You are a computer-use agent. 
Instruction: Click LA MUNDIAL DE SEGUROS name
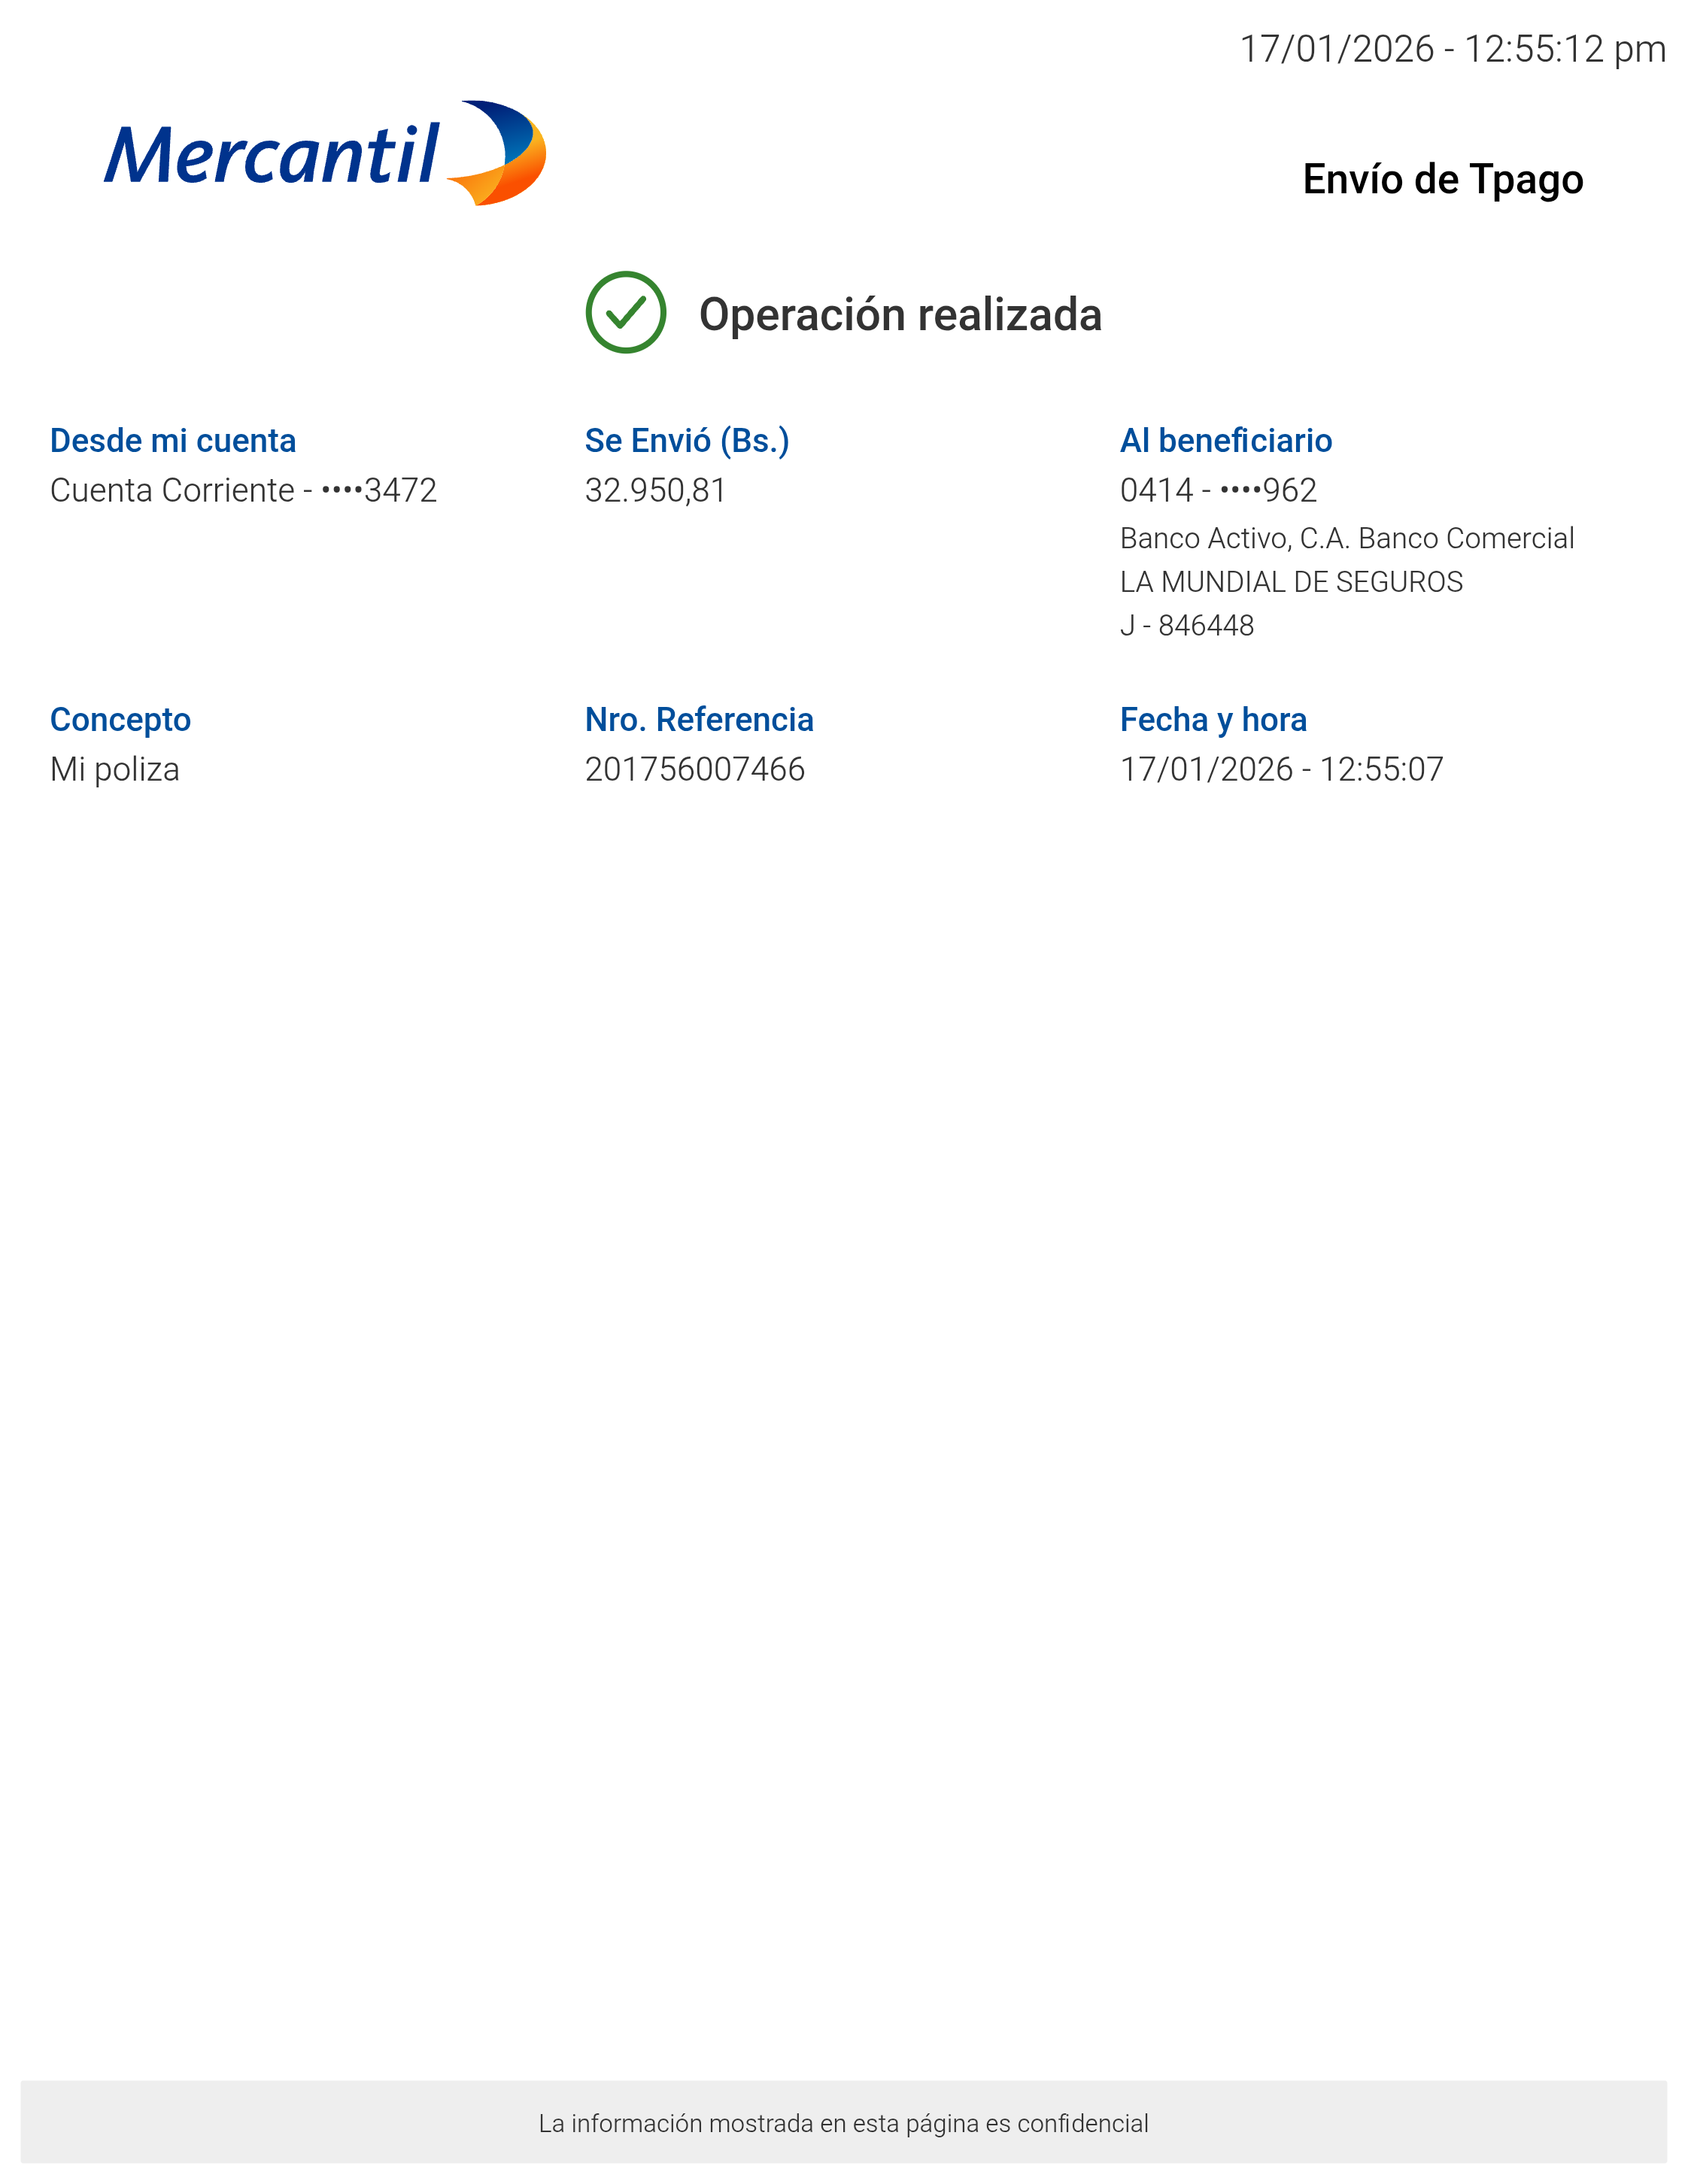click(x=1290, y=582)
